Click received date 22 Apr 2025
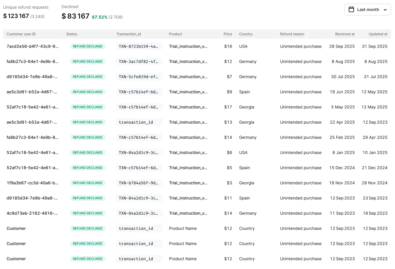 (342, 122)
